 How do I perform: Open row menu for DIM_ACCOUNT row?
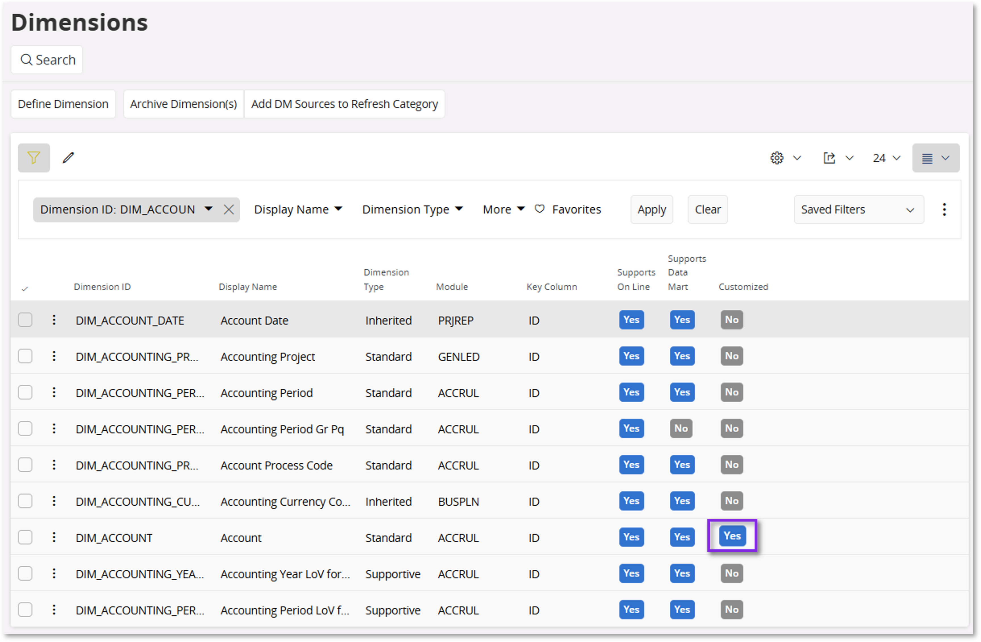click(54, 538)
